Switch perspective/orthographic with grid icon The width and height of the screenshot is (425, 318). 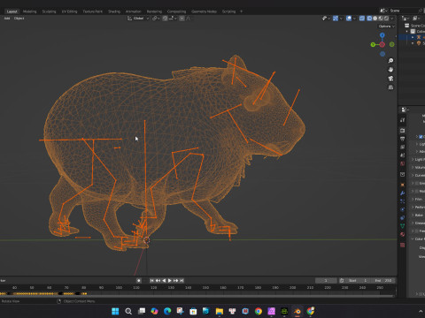[x=390, y=87]
